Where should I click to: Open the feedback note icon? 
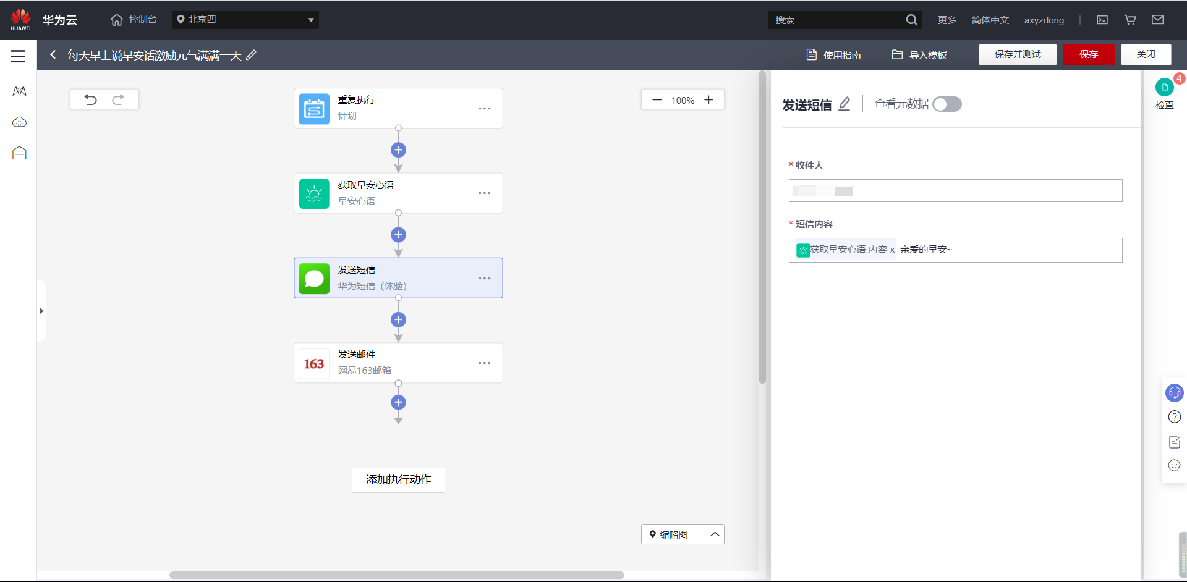coord(1174,442)
